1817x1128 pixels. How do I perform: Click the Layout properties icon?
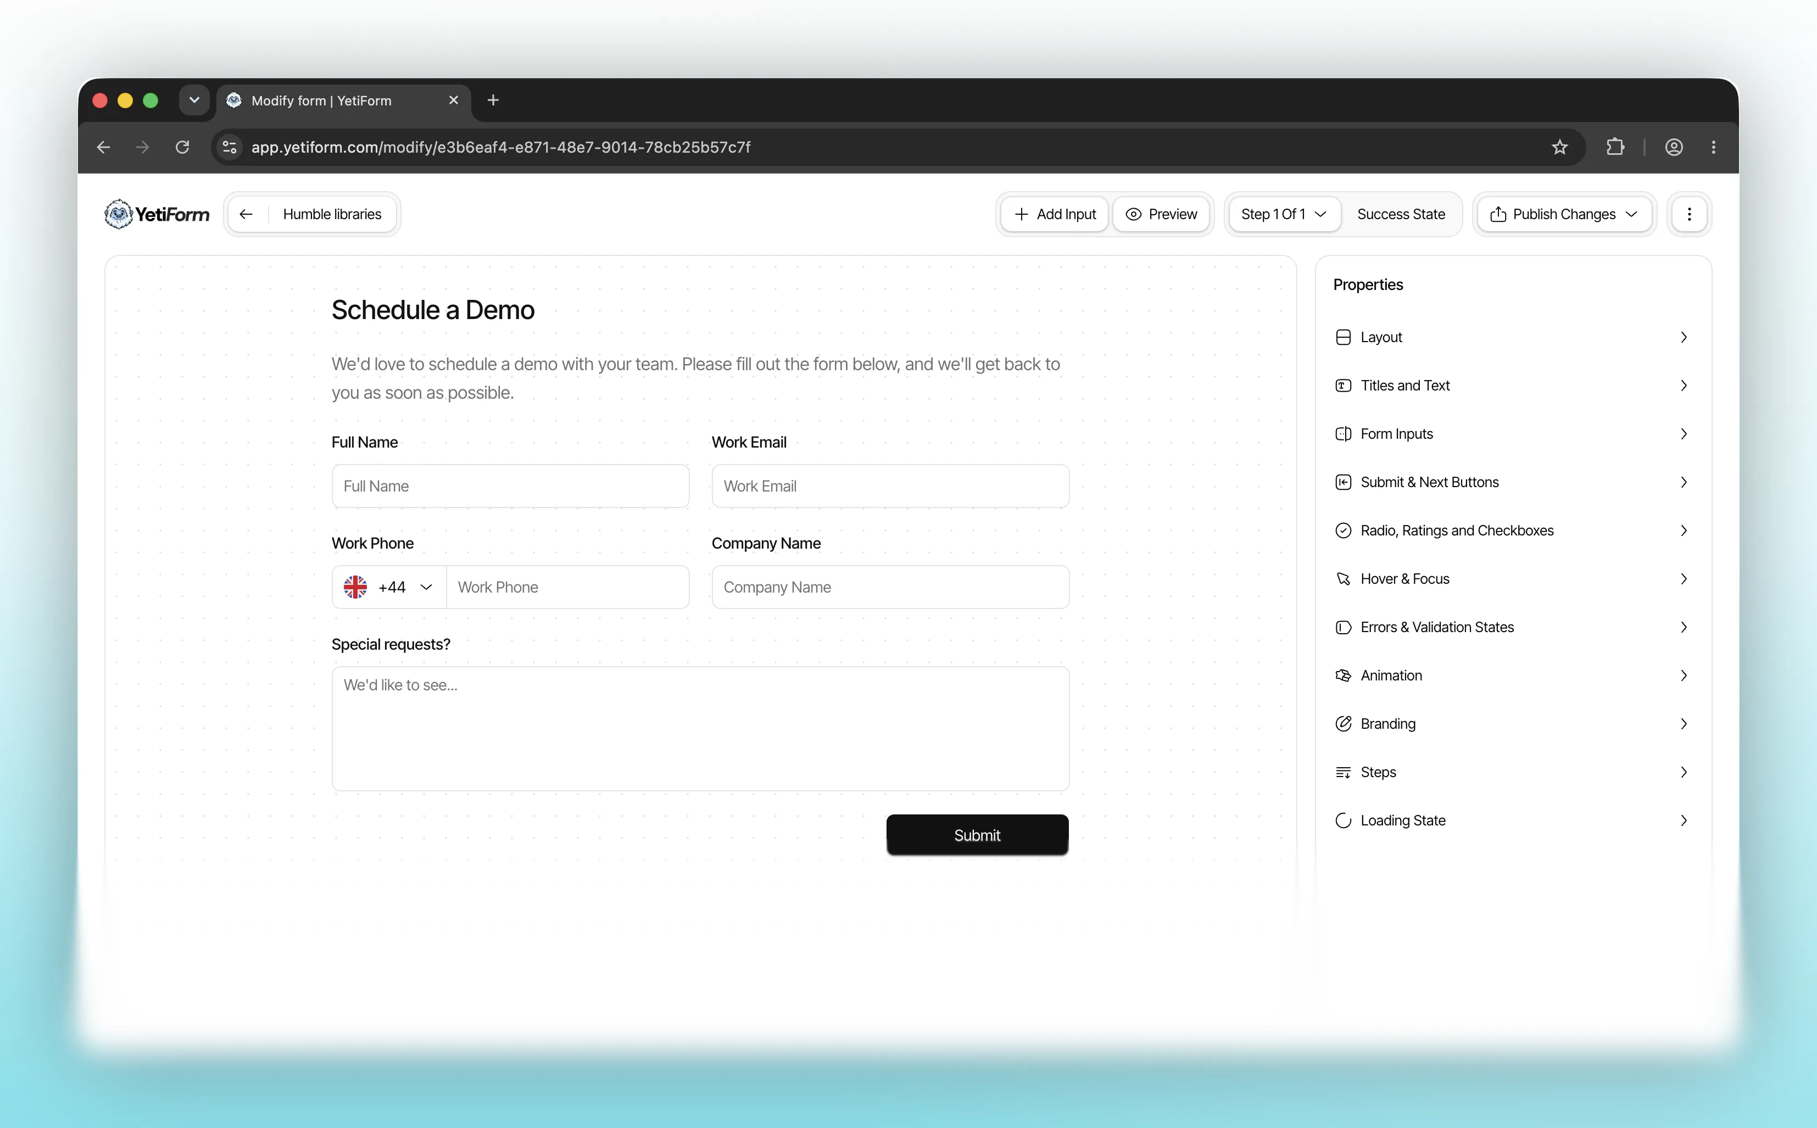pos(1343,337)
